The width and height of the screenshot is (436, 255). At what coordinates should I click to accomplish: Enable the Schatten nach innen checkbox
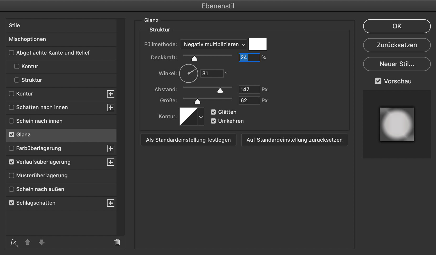pos(12,107)
